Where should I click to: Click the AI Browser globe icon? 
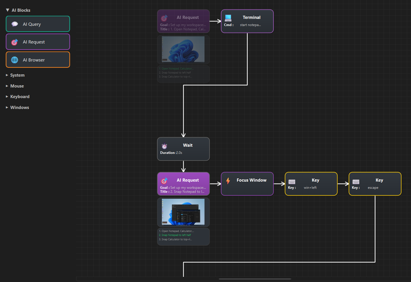15,60
